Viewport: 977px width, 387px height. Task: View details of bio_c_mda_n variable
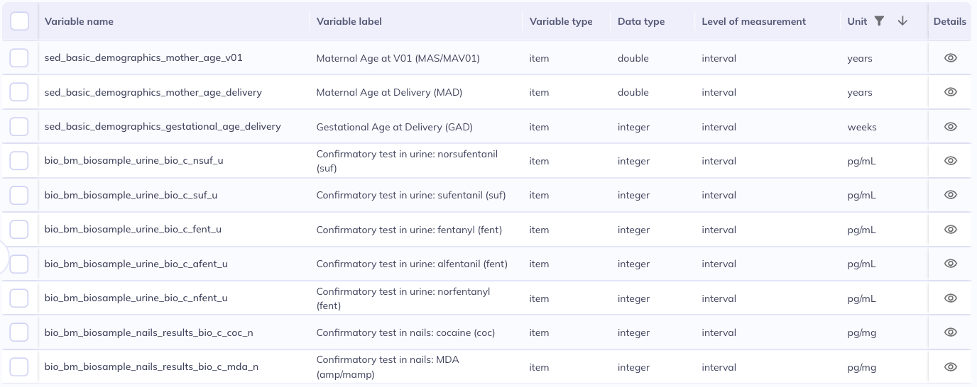(951, 367)
